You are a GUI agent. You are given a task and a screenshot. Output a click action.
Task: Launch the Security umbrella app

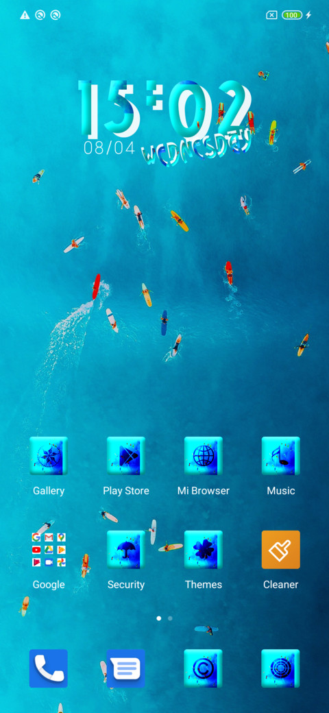tap(126, 549)
